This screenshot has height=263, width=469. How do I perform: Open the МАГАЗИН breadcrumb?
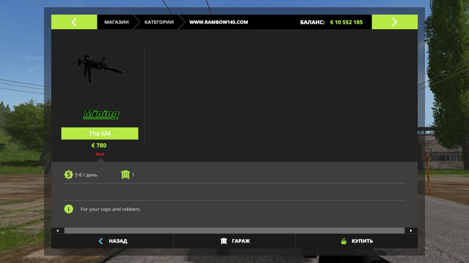coord(116,22)
